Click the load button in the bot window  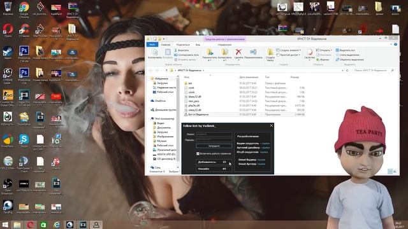coord(214,146)
